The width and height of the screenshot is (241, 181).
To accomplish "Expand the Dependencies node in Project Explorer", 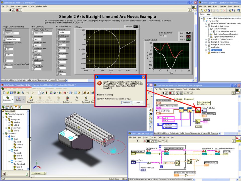I will [206, 50].
